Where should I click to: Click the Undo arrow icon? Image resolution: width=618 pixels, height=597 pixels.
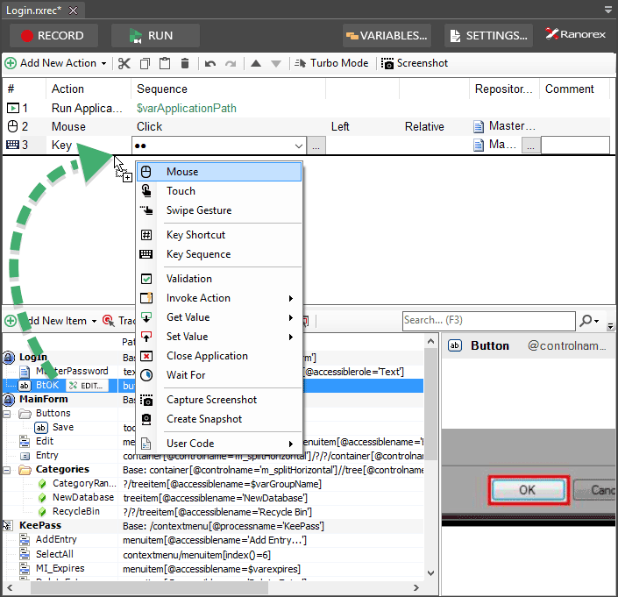point(210,63)
